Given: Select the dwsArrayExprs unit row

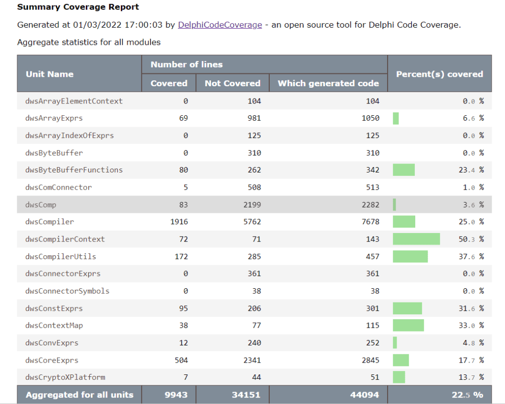Looking at the screenshot, I should pos(54,118).
